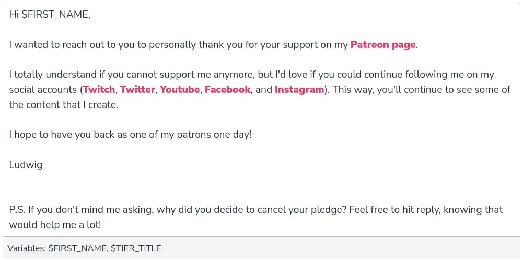This screenshot has height=262, width=523.
Task: Place cursor on 'I totally understand' text
Action: pyautogui.click(x=53, y=75)
